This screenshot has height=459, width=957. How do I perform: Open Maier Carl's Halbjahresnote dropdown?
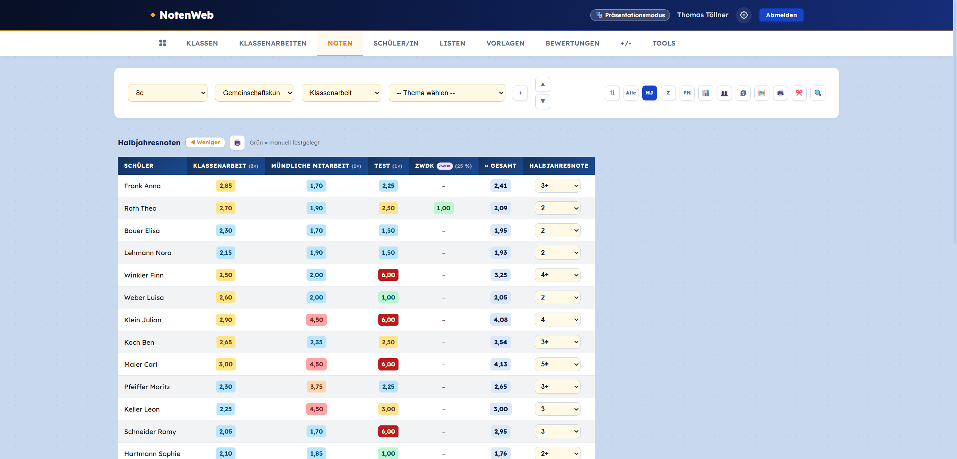557,364
